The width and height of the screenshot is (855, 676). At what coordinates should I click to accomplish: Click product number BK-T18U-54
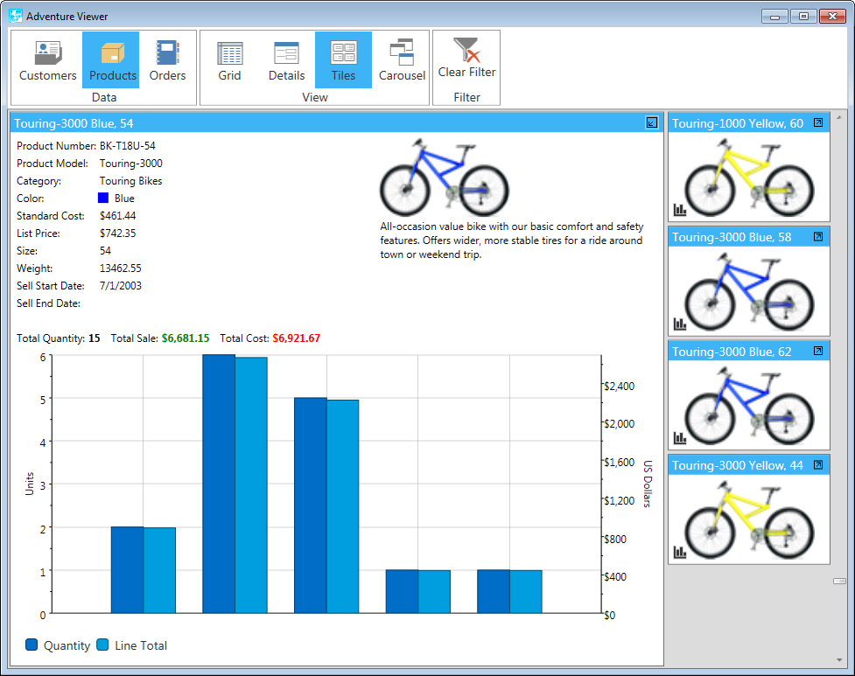(128, 146)
